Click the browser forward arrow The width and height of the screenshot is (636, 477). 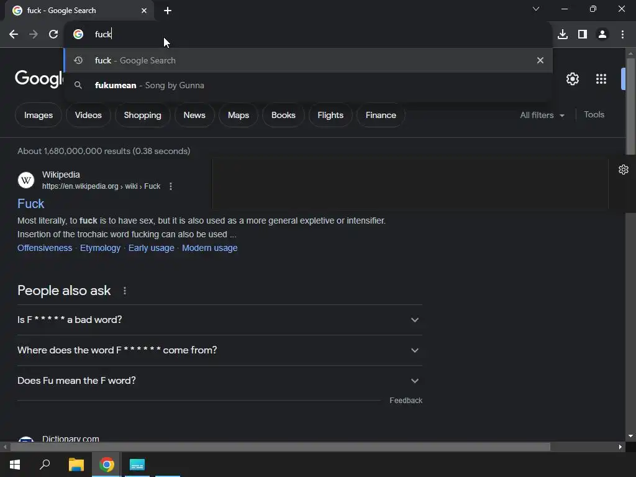[x=34, y=35]
